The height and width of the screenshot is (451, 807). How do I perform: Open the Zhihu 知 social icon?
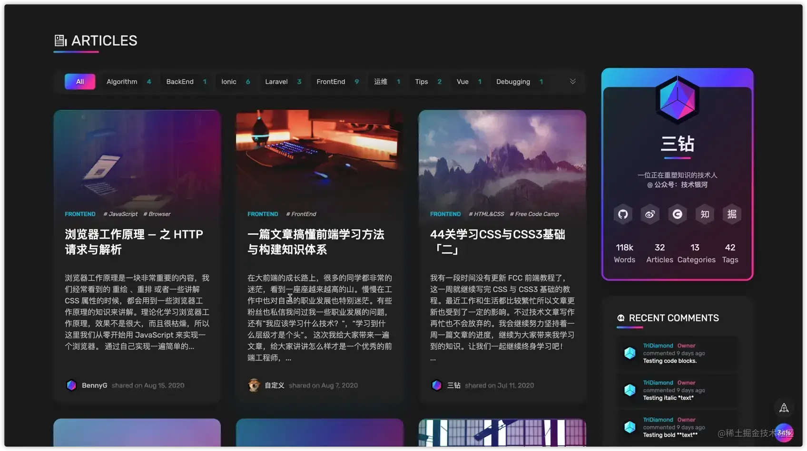[705, 214]
